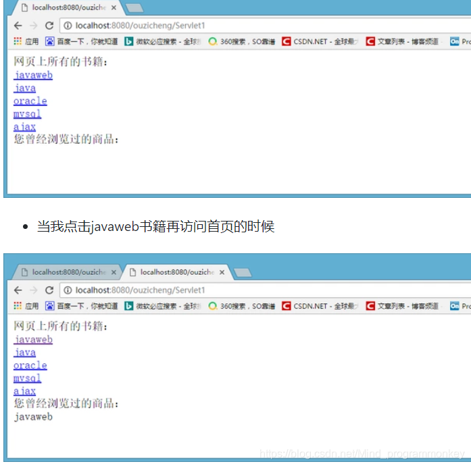Screen dimensions: 471x466
Task: Click the forward arrow in the lower browser
Action: (34, 290)
